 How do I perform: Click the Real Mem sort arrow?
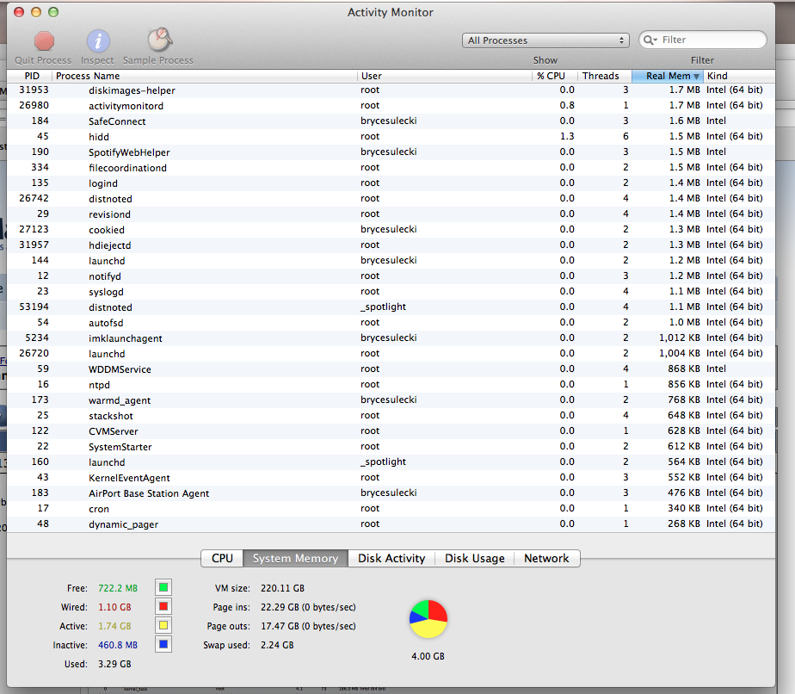697,77
